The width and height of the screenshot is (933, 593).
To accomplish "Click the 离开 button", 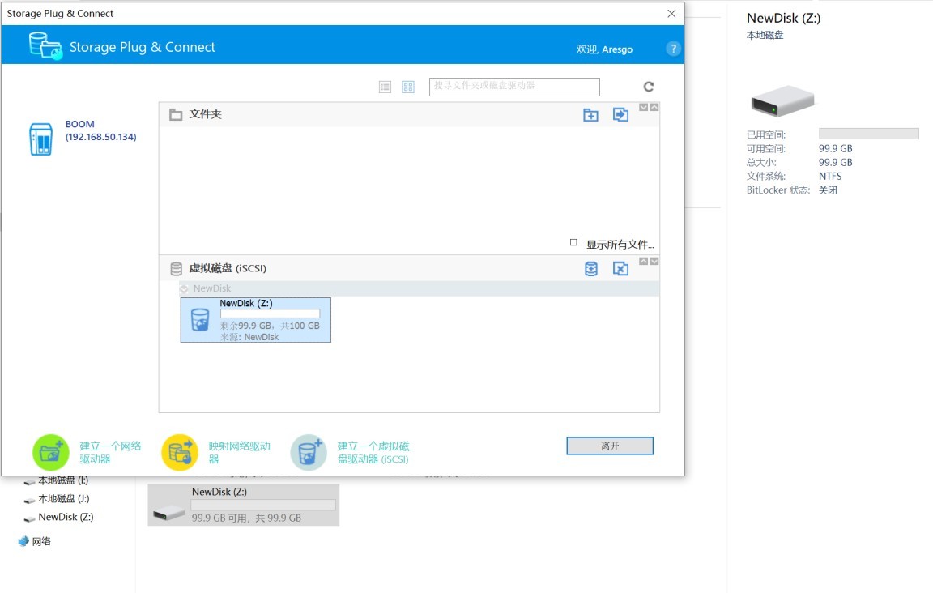I will [610, 446].
